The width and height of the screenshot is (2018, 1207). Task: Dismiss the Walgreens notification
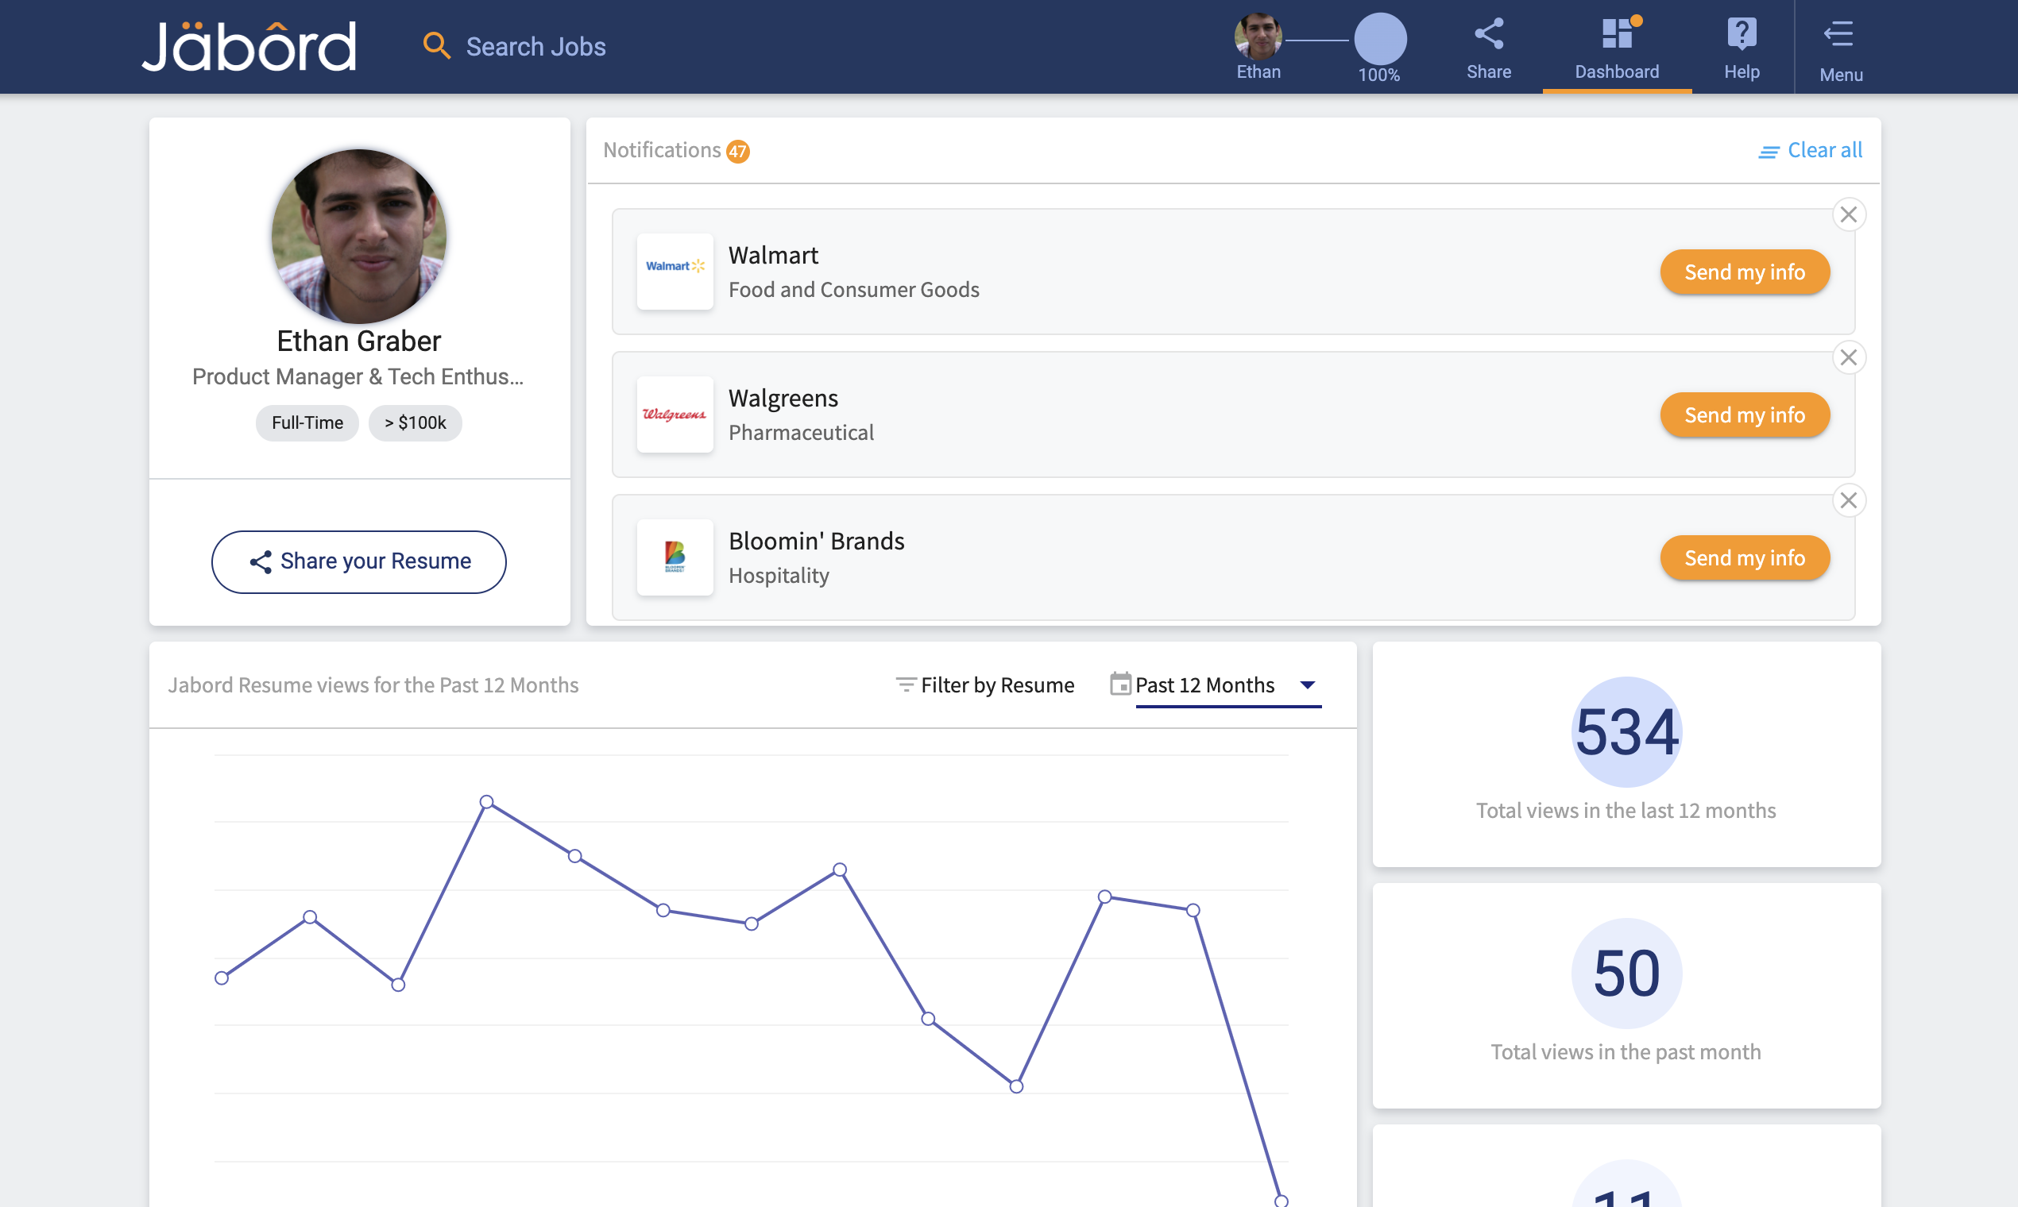point(1848,358)
